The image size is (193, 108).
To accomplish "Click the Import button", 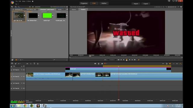I will pos(136,4).
